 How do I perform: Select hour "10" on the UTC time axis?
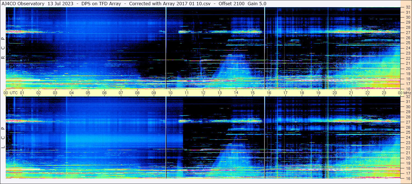click(x=170, y=93)
